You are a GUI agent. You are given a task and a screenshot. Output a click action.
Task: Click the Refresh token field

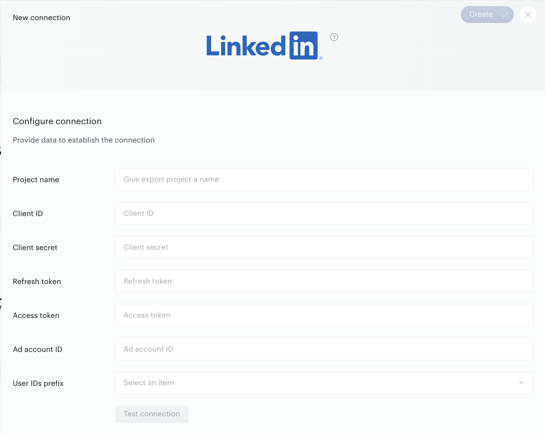pos(324,281)
